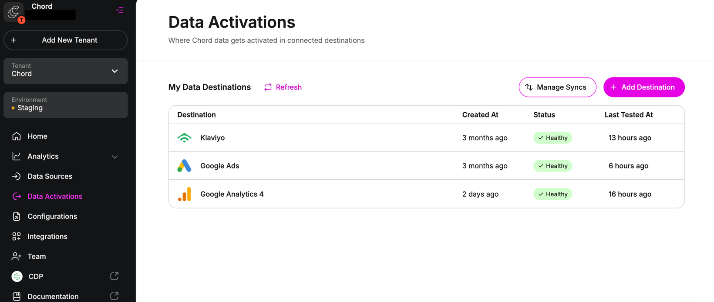Click the Chord logo avatar
The width and height of the screenshot is (714, 302).
coord(13,12)
